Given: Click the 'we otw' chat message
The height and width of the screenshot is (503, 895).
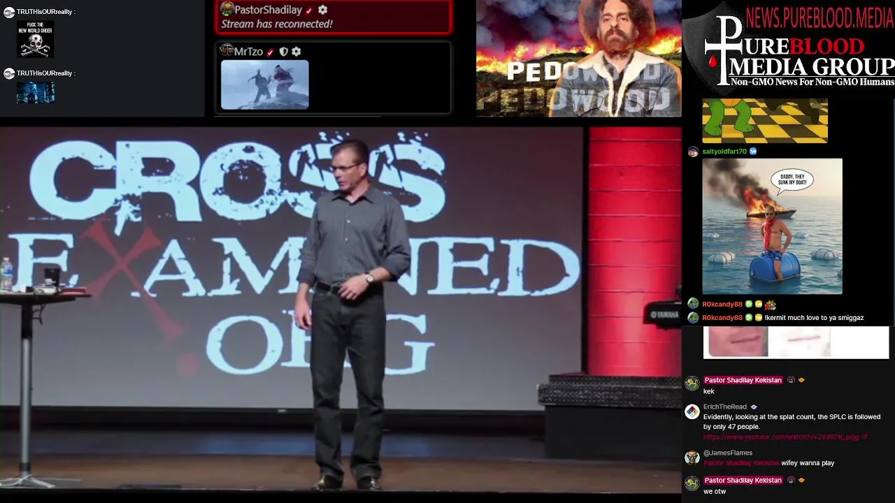Looking at the screenshot, I should [715, 492].
